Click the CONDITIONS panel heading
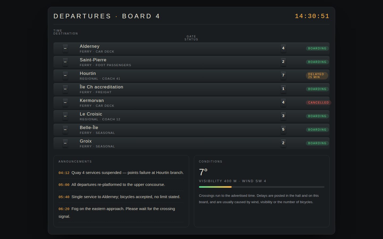 click(211, 161)
